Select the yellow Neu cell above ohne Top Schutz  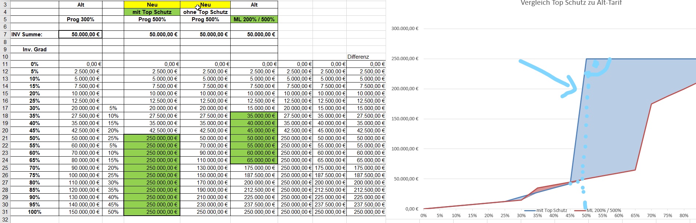pos(205,5)
